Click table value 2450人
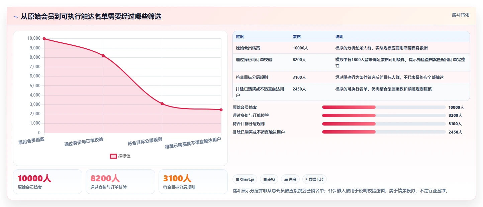This screenshot has height=207, width=483. coord(299,89)
